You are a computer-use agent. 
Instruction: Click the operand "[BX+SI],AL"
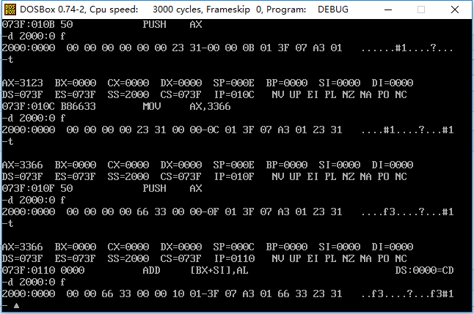click(219, 270)
